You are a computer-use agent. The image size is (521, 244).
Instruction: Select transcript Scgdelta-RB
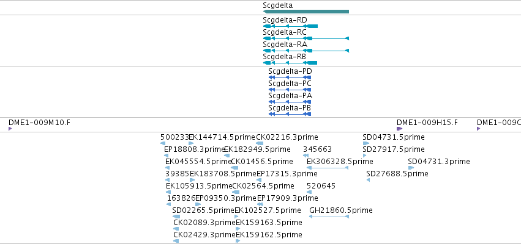290,63
